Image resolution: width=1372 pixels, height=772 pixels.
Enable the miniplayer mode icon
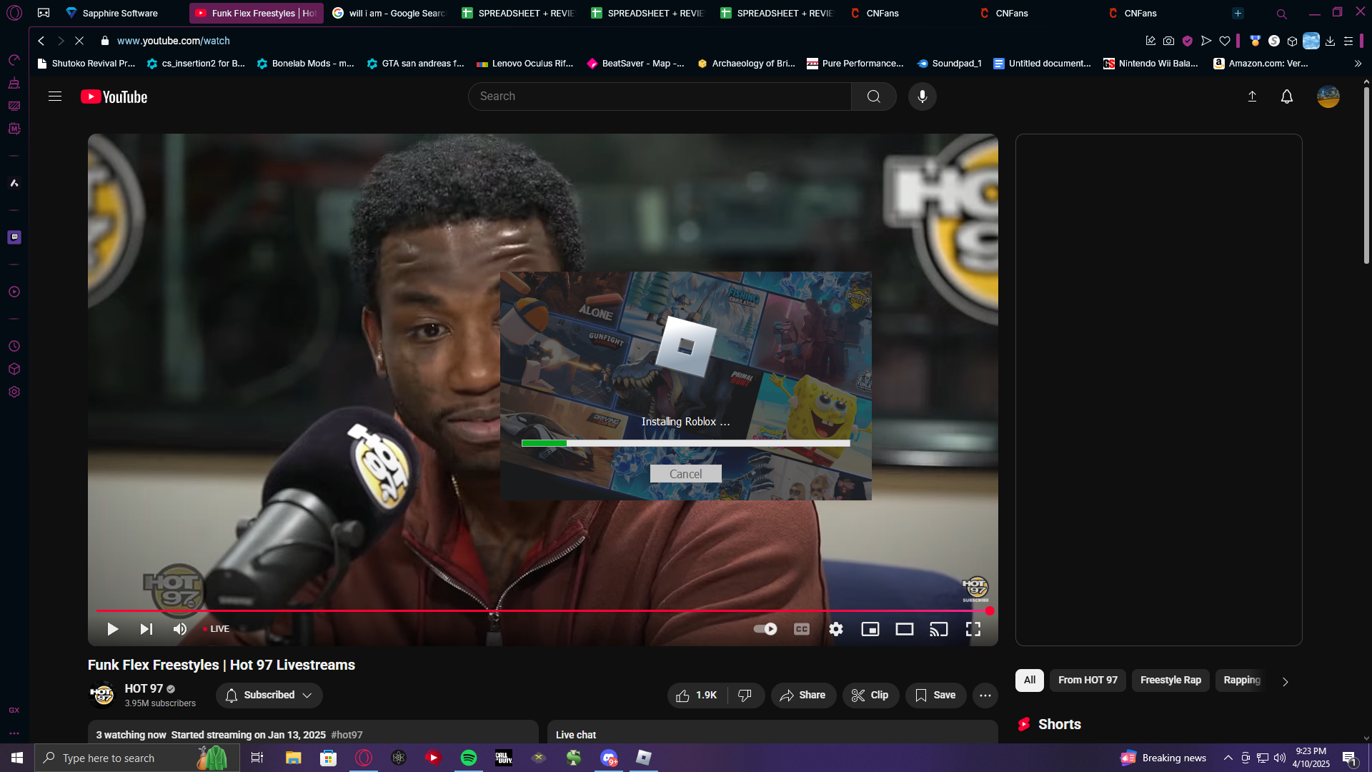click(870, 629)
